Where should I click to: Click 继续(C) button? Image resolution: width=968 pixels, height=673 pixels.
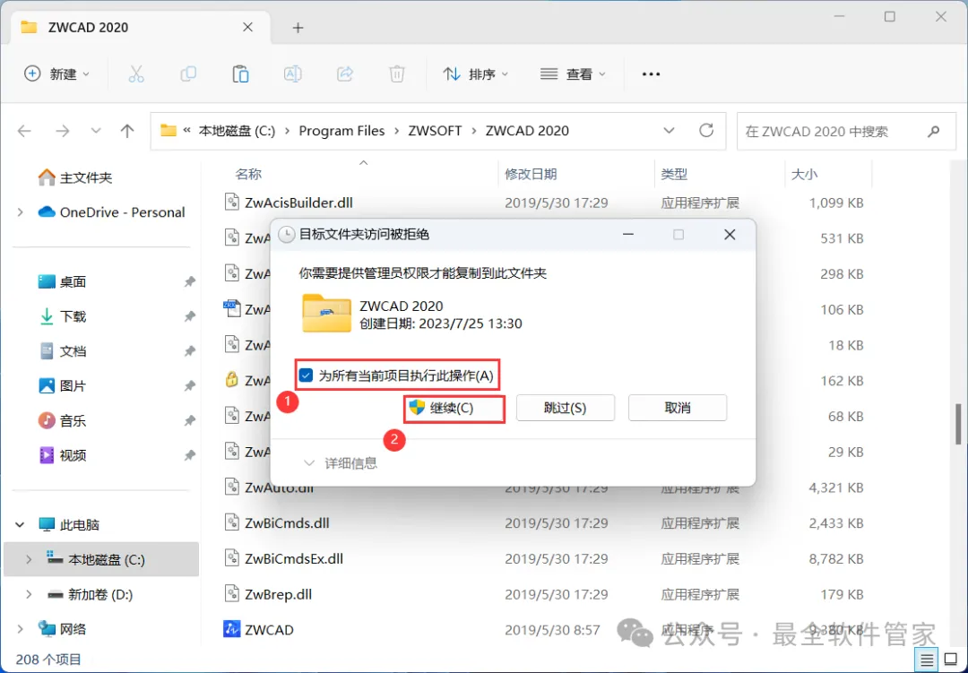tap(454, 408)
